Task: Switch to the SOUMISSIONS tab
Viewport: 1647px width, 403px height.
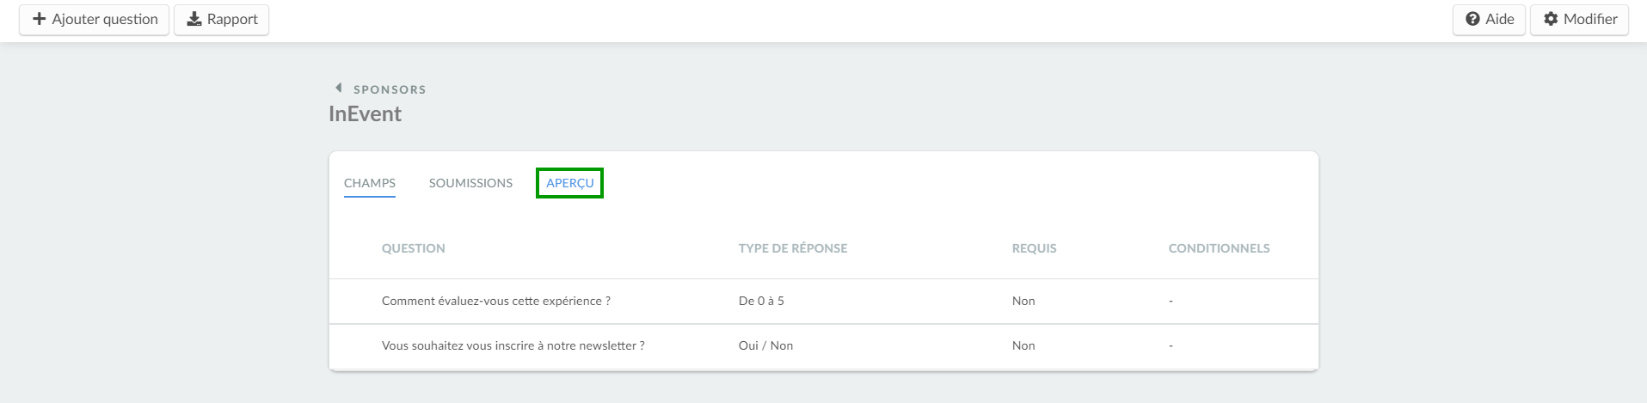Action: click(470, 183)
